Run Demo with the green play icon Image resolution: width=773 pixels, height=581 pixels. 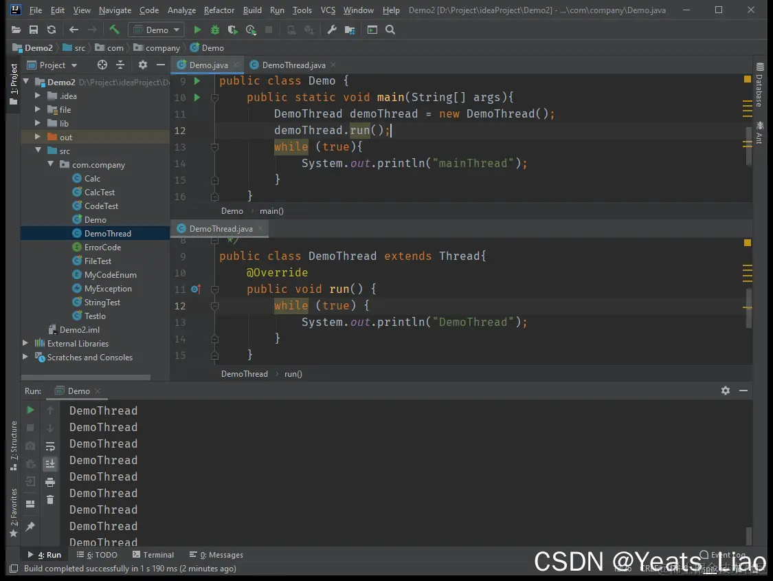click(197, 30)
